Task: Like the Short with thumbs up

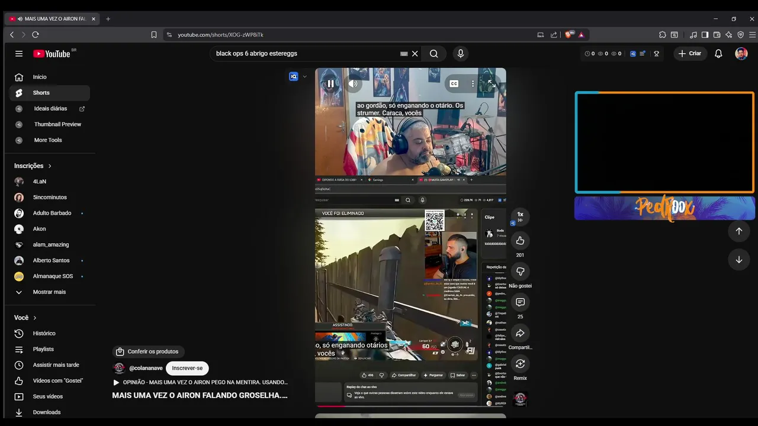Action: (x=520, y=240)
